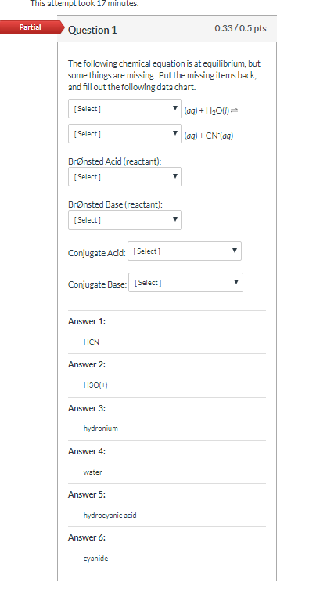The height and width of the screenshot is (597, 327).
Task: Click the Conjugate Acid: label
Action: tap(96, 253)
